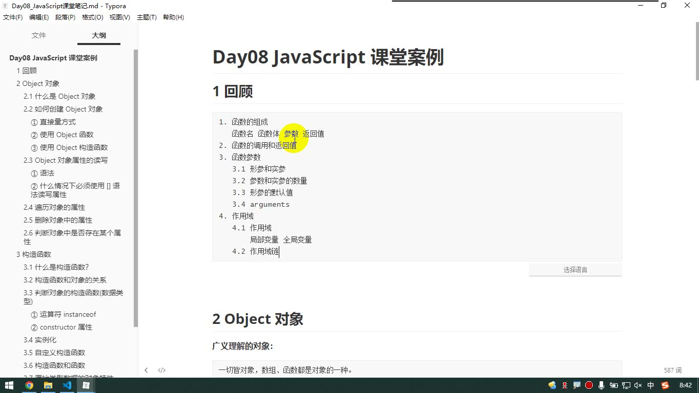Click the 587 词 word count
Image resolution: width=699 pixels, height=393 pixels.
click(x=673, y=370)
